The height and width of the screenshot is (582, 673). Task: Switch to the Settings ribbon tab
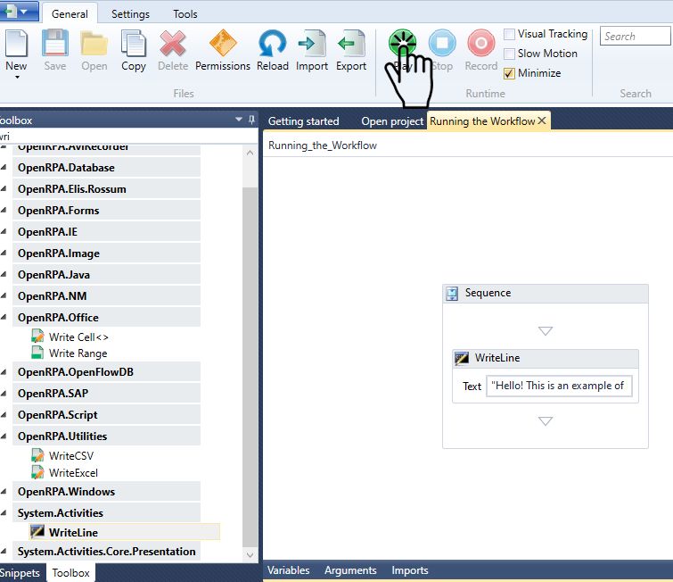tap(130, 14)
